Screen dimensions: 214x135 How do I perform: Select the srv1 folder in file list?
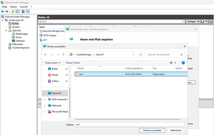(131, 74)
